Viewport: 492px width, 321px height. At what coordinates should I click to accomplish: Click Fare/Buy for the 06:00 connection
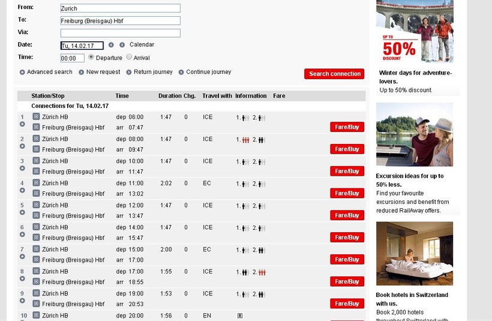(347, 127)
